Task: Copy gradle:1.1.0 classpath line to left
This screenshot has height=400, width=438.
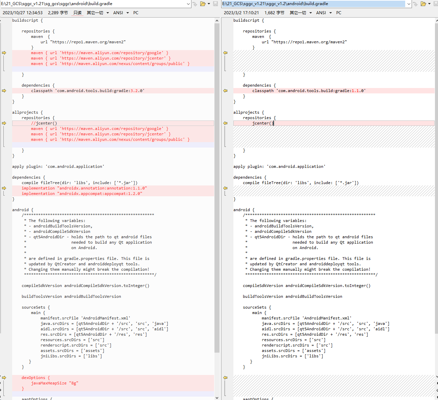Action: tap(225, 91)
